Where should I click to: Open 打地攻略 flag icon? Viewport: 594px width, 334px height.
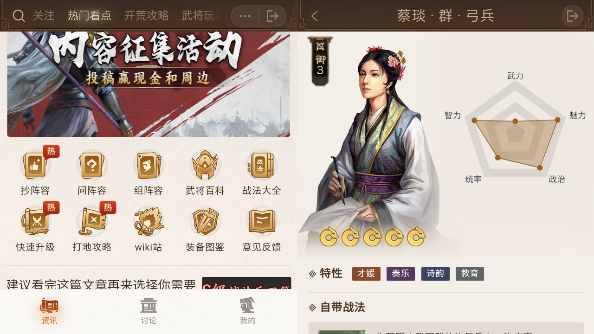click(92, 222)
